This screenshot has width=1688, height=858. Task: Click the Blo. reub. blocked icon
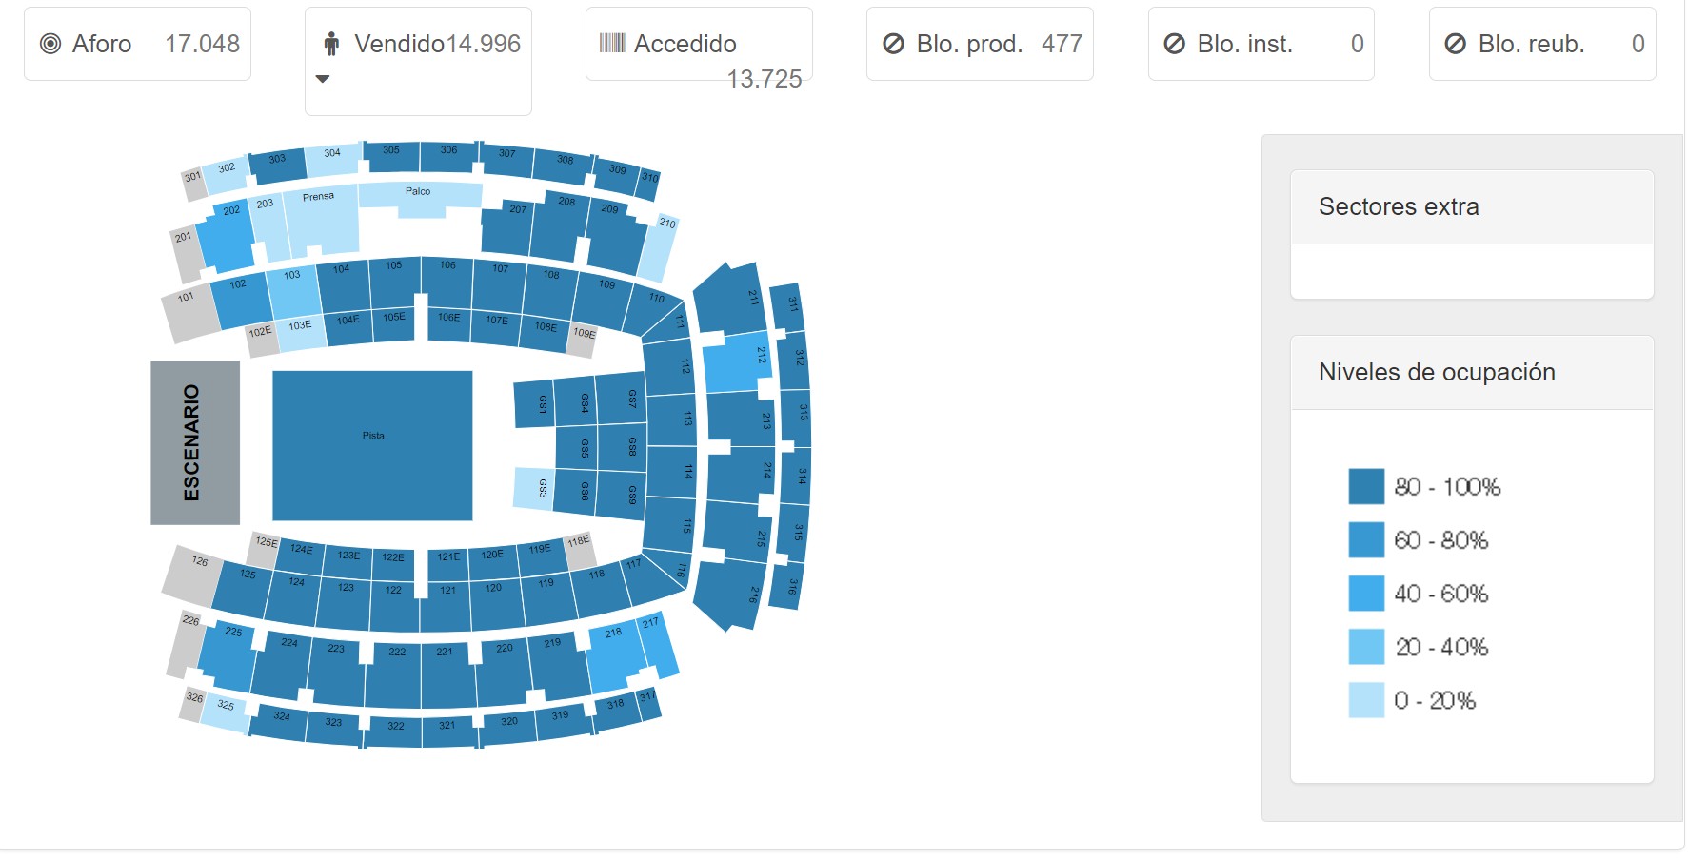[1456, 44]
